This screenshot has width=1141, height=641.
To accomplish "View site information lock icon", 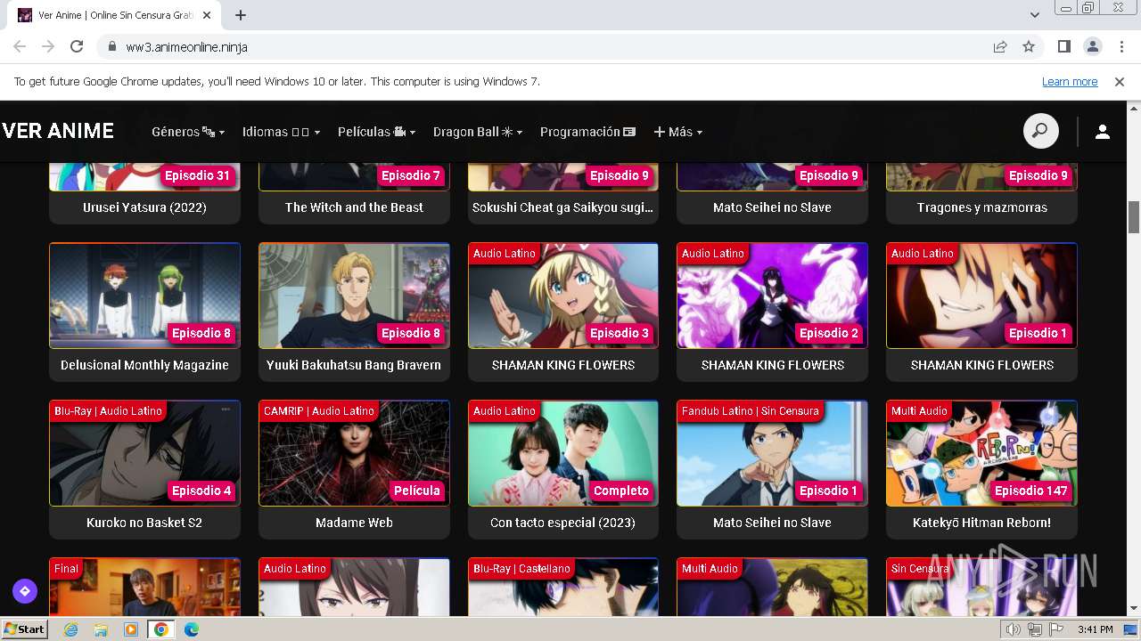I will point(112,47).
